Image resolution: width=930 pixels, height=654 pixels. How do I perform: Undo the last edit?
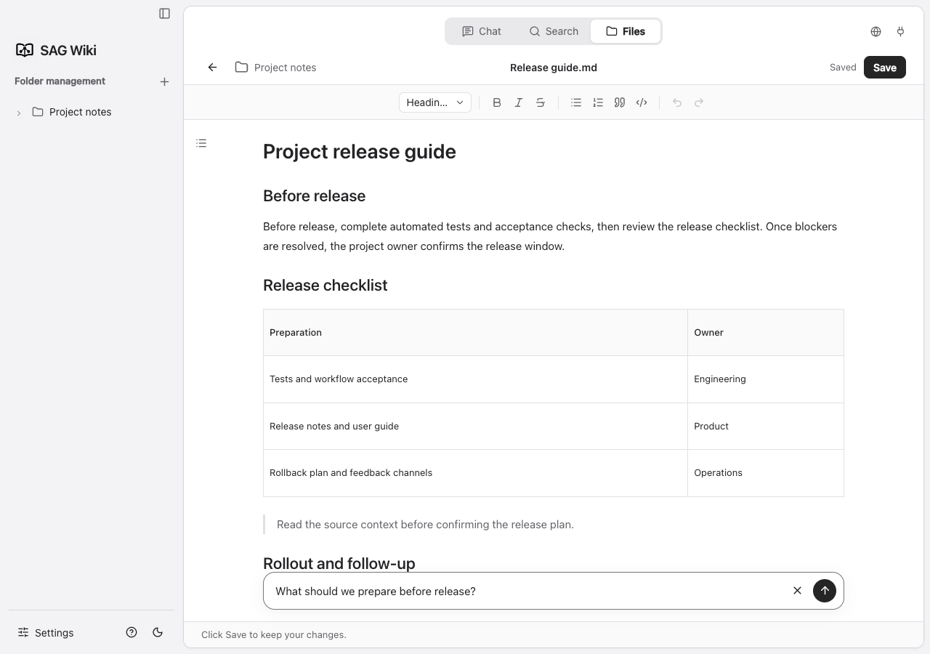coord(677,102)
